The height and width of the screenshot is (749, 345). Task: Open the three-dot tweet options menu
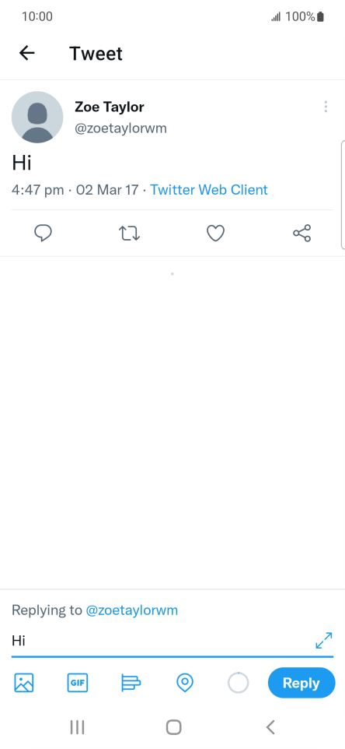326,107
